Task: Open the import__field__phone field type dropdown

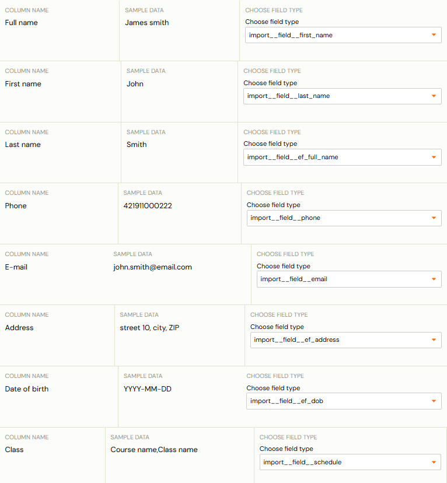Action: (x=344, y=218)
